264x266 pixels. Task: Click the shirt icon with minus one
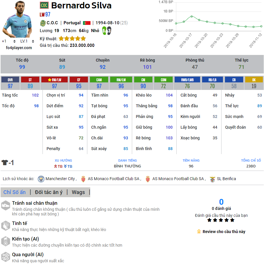coord(8,163)
